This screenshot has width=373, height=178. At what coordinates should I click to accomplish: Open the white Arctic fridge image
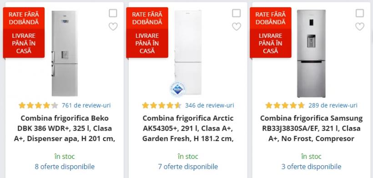pos(188,52)
